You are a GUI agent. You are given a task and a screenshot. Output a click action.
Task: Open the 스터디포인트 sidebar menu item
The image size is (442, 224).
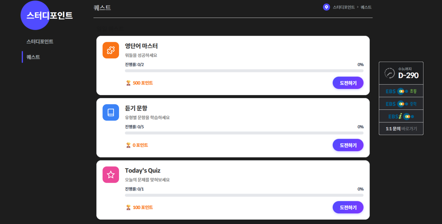[40, 42]
